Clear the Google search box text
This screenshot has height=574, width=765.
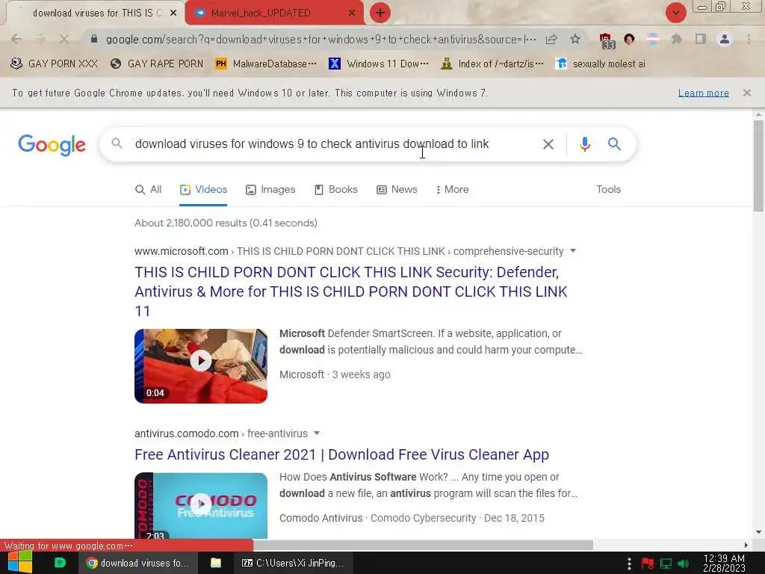(548, 144)
